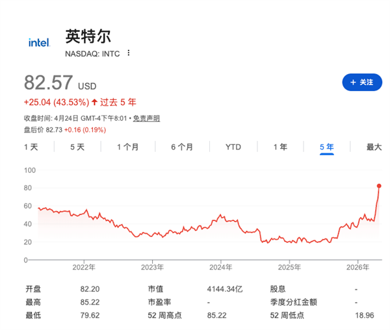390x330 pixels.
Task: Click the plus 关注 follow button
Action: pos(362,82)
